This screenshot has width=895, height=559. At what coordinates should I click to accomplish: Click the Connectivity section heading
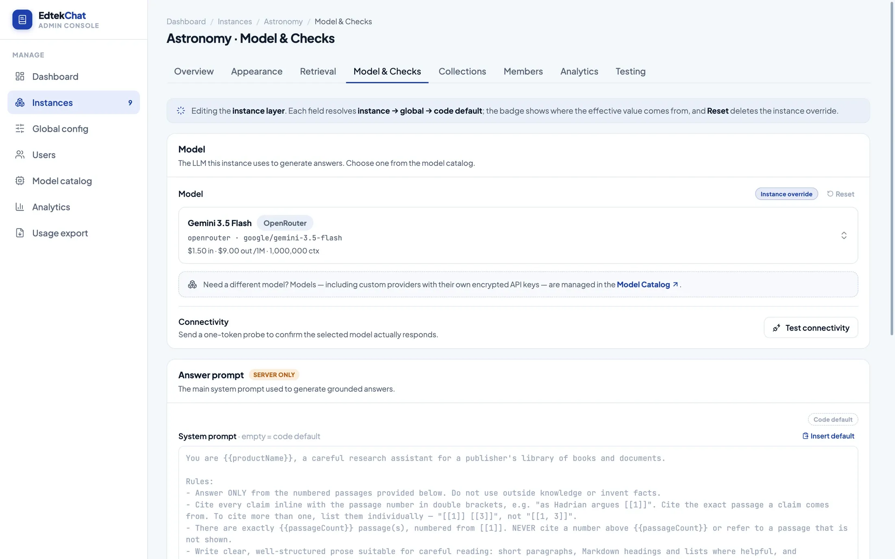pos(203,322)
